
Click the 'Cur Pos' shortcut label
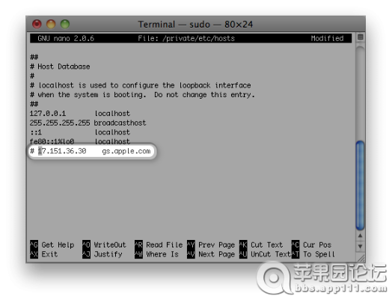coord(317,244)
